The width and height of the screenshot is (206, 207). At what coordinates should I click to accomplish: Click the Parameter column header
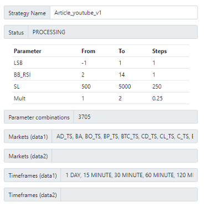click(x=28, y=51)
